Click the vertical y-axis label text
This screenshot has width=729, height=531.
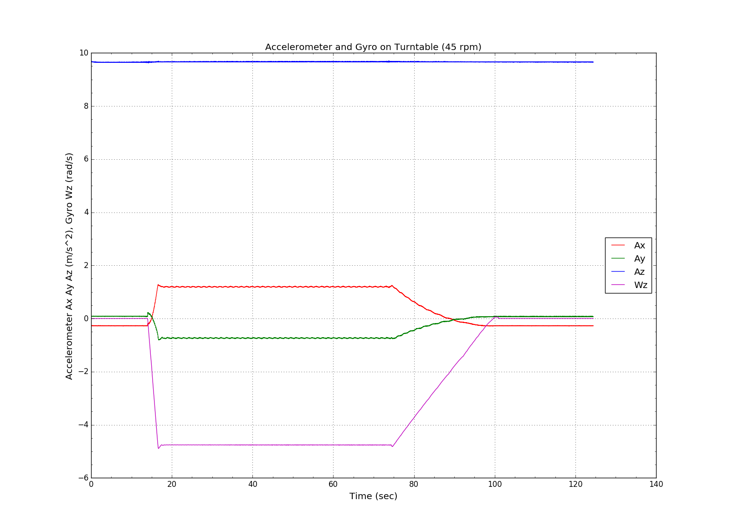69,266
